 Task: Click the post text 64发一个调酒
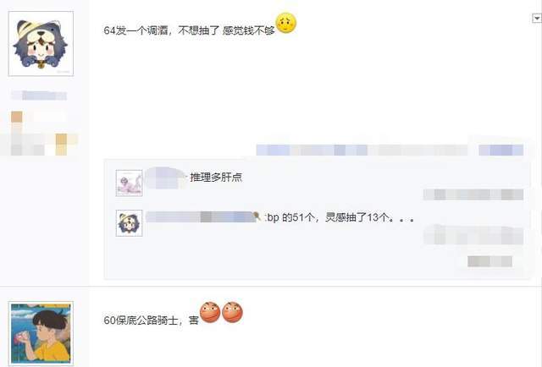tap(135, 30)
